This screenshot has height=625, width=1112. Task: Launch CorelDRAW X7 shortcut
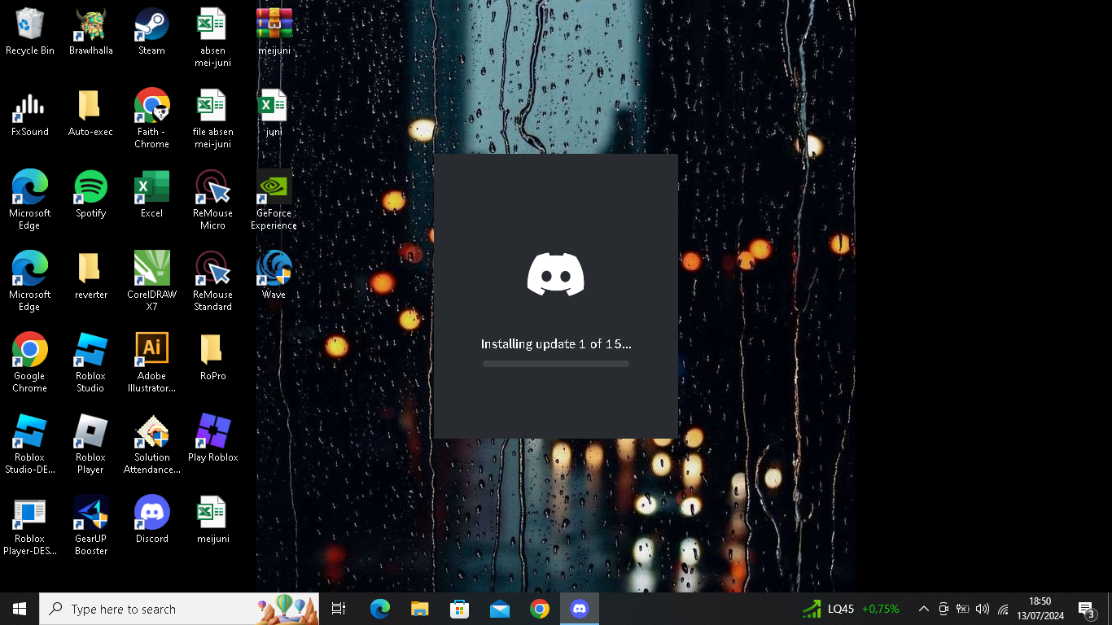click(x=151, y=282)
